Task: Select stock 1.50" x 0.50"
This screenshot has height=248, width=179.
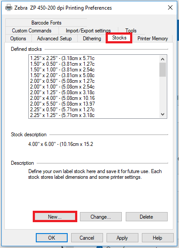Action: [62, 64]
